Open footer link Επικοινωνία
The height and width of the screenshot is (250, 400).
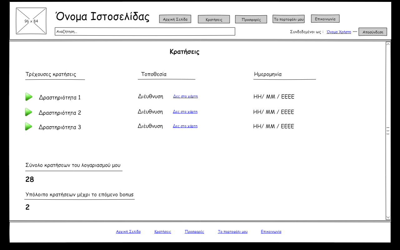[271, 232]
